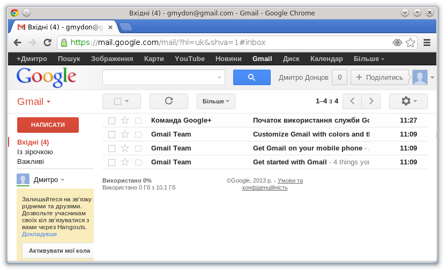Click the green SSL padlock icon
Viewport: 446px width, 272px height.
[64, 43]
